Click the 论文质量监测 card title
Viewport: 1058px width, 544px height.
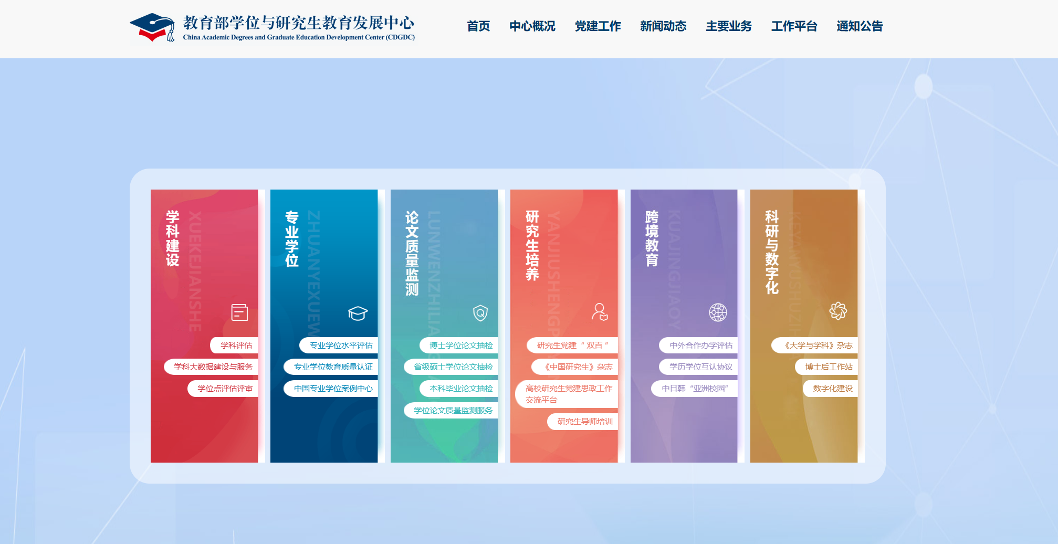[412, 253]
